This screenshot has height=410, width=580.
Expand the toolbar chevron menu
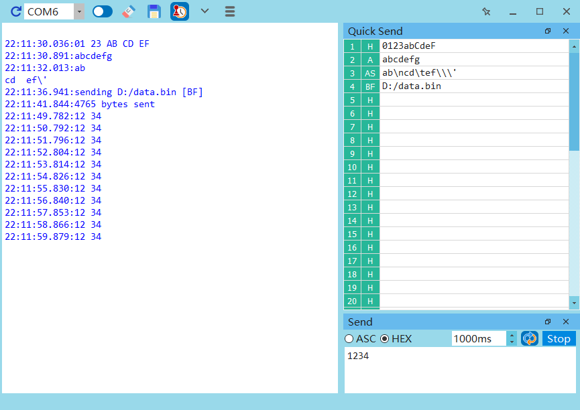[205, 11]
